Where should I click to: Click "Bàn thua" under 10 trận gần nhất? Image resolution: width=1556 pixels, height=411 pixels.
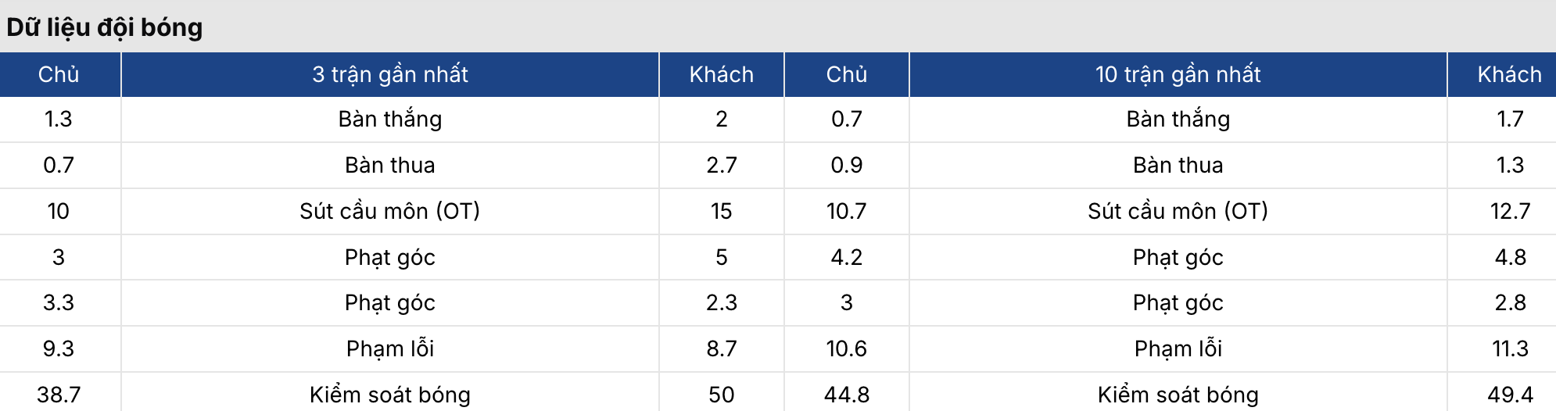[1178, 165]
